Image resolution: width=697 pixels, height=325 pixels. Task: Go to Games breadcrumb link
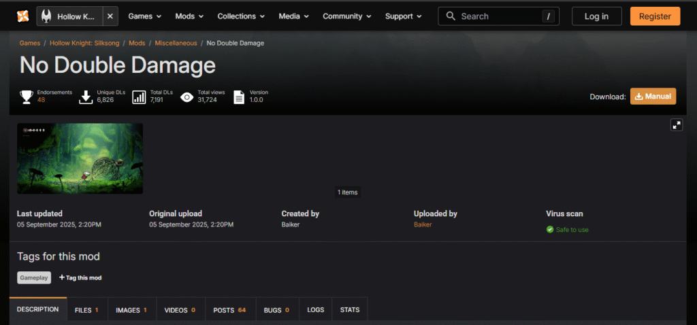[30, 43]
